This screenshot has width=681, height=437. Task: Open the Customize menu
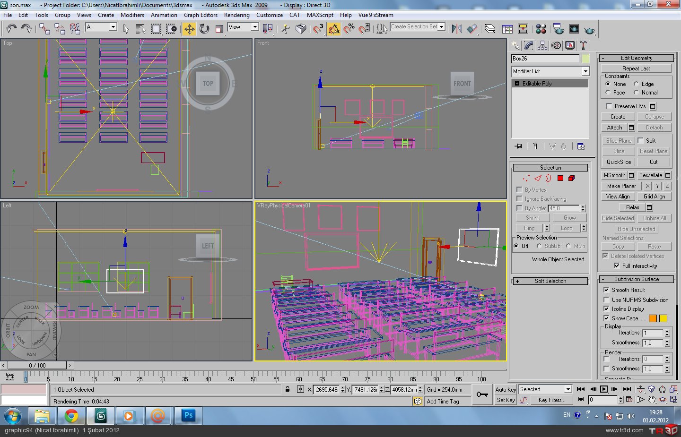[x=270, y=15]
